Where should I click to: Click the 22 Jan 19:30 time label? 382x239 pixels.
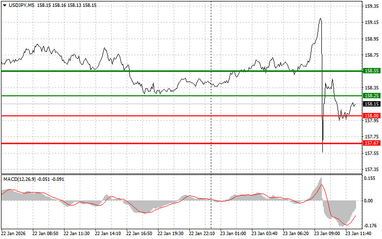(171, 234)
